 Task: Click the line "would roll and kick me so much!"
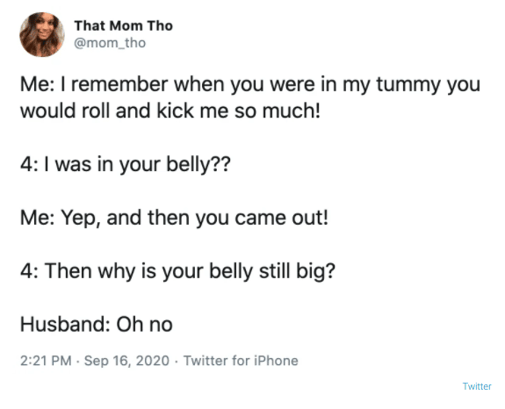pos(170,111)
